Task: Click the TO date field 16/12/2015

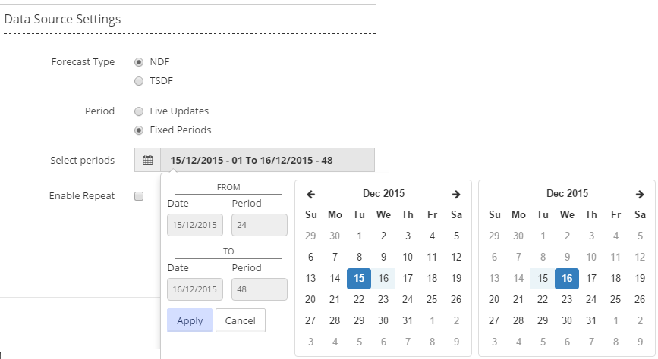Action: (195, 289)
